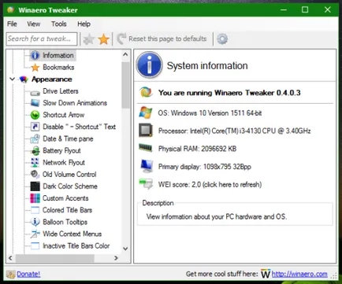The image size is (342, 284).
Task: Click the tree scrollbar down arrow
Action: coord(125,249)
